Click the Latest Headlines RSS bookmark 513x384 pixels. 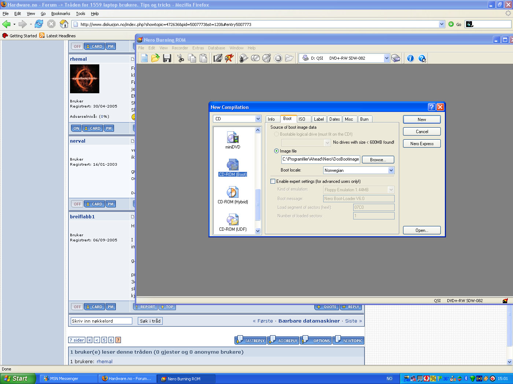58,35
